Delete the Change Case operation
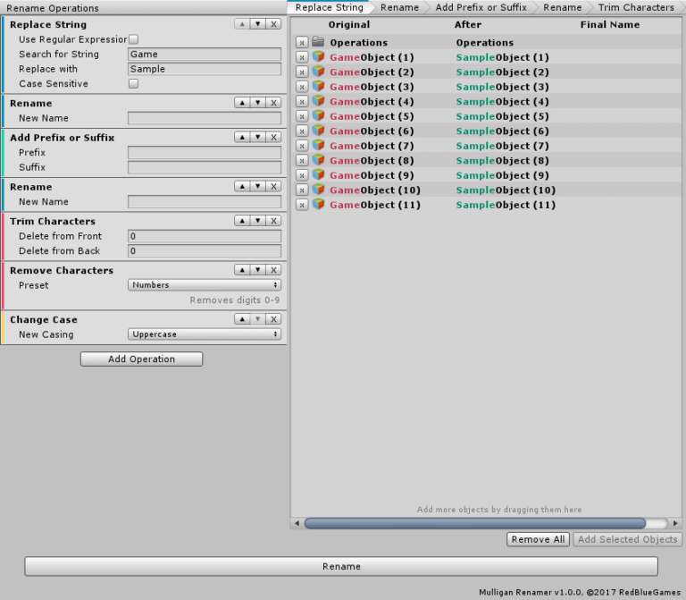 click(274, 319)
